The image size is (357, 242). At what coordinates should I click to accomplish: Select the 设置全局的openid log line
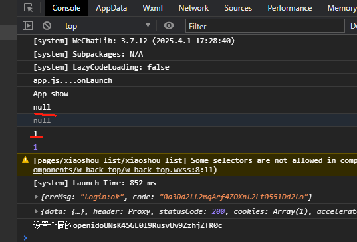point(187,225)
